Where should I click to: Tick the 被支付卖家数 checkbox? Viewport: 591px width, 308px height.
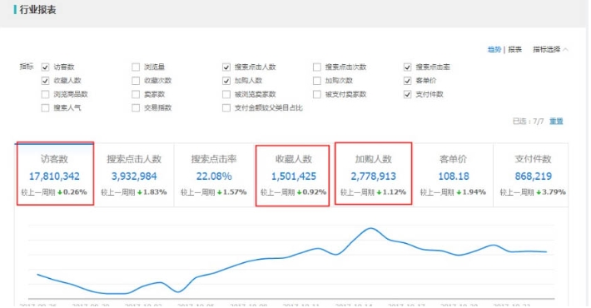click(x=317, y=94)
